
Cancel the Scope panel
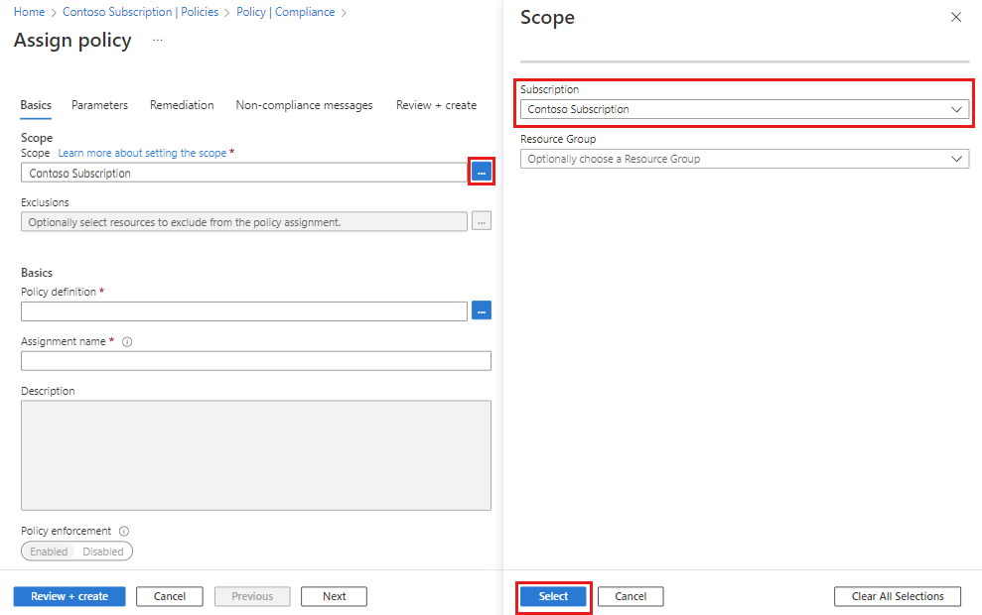tap(631, 596)
